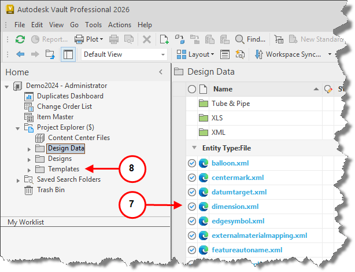Image resolution: width=355 pixels, height=272 pixels.
Task: Open the Default View combo box
Action: pos(124,54)
